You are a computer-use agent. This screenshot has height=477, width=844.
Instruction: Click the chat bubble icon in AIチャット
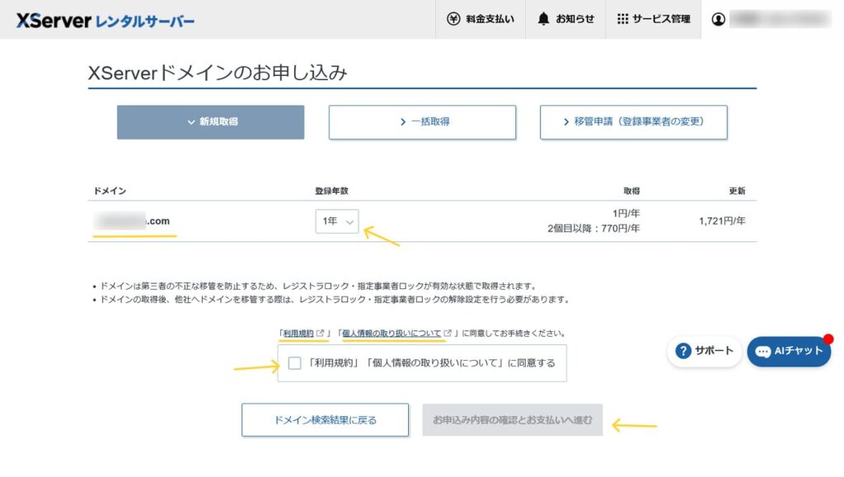pyautogui.click(x=762, y=352)
